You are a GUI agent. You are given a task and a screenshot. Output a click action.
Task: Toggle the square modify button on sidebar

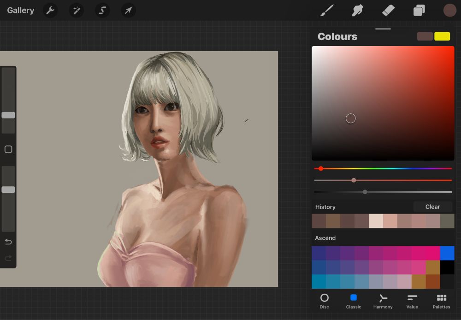[8, 149]
